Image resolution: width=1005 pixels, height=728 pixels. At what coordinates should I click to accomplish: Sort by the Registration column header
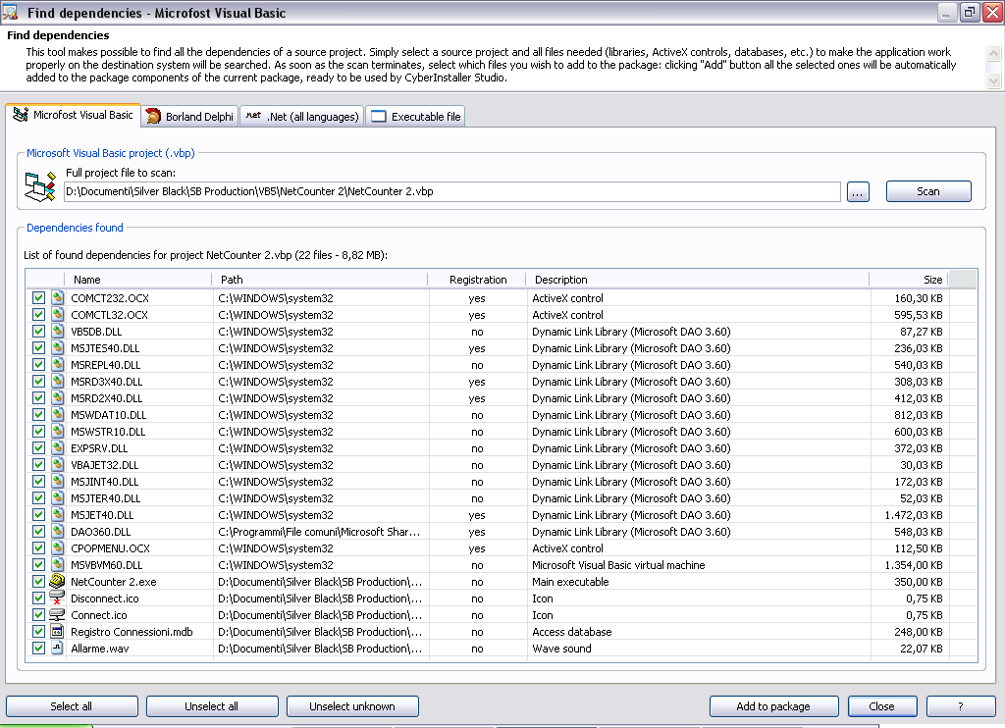click(477, 280)
